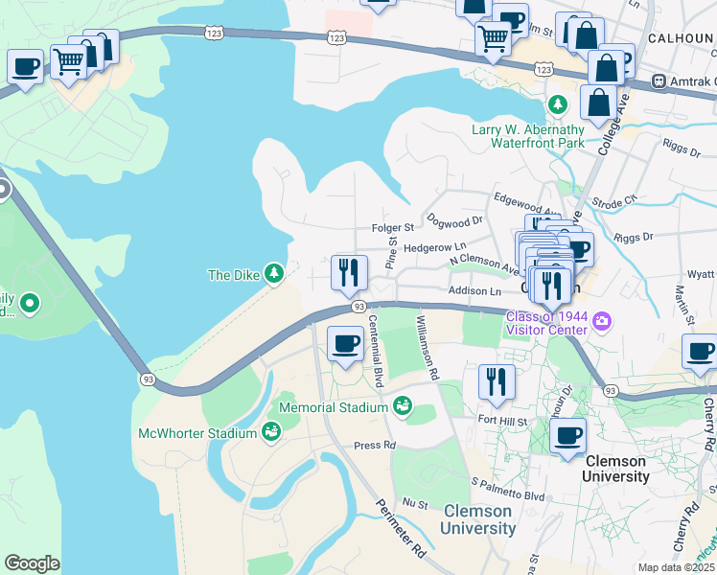Click the Nu St label
The image size is (717, 575).
[x=415, y=504]
